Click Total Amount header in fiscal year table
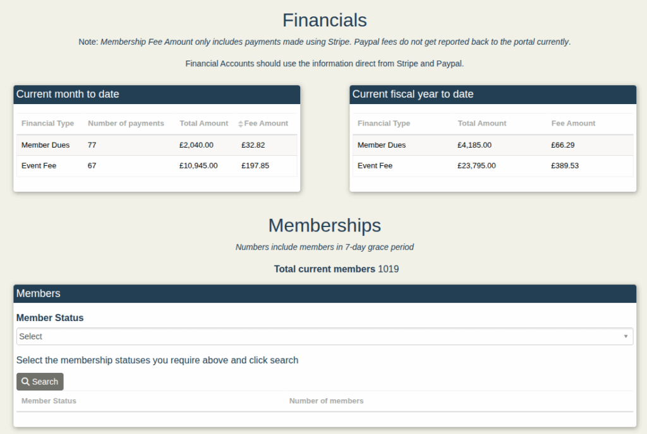Image resolution: width=647 pixels, height=434 pixels. pyautogui.click(x=481, y=124)
